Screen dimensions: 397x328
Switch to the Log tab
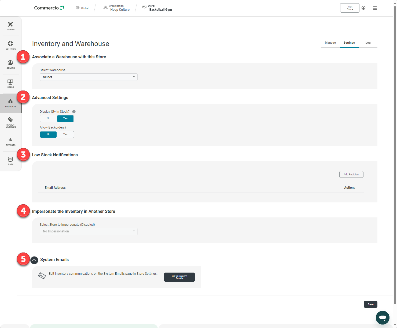pos(368,43)
